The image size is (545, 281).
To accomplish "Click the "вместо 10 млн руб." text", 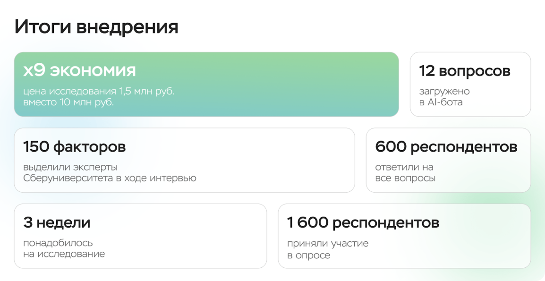I will [x=68, y=103].
